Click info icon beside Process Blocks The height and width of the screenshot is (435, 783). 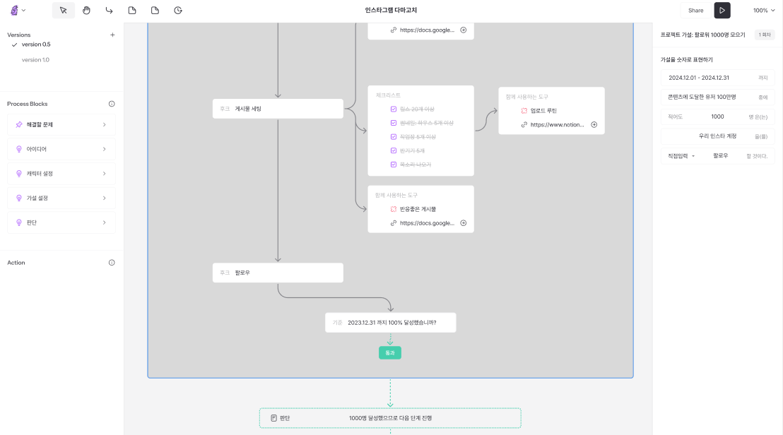click(x=112, y=104)
